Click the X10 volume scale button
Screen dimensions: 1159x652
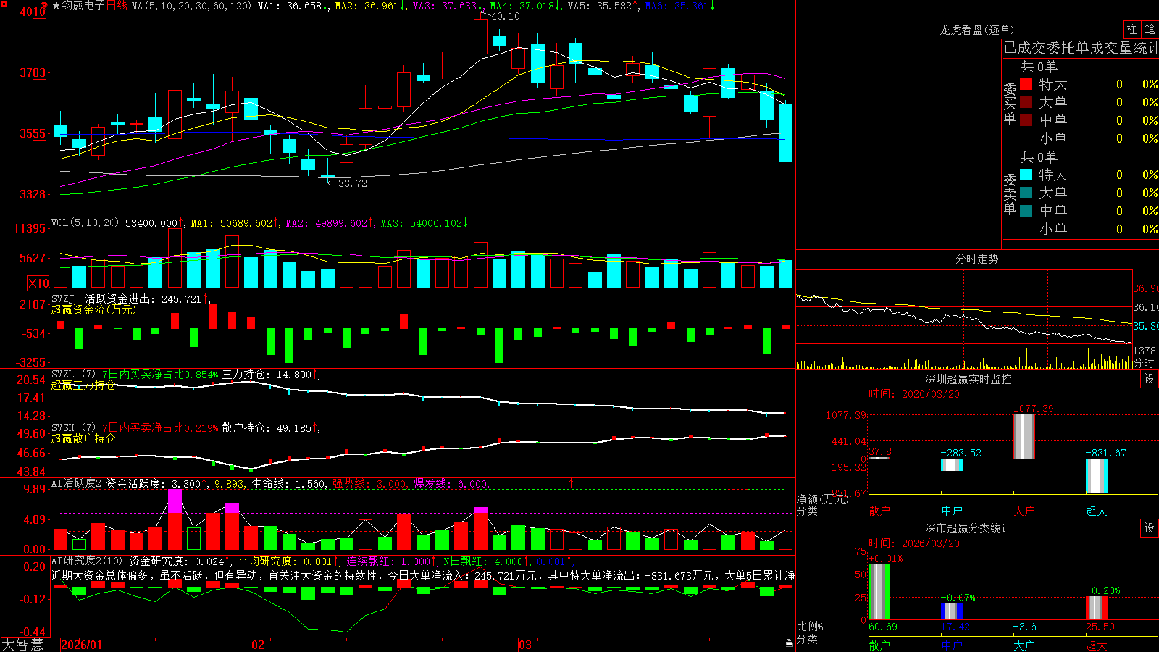38,283
